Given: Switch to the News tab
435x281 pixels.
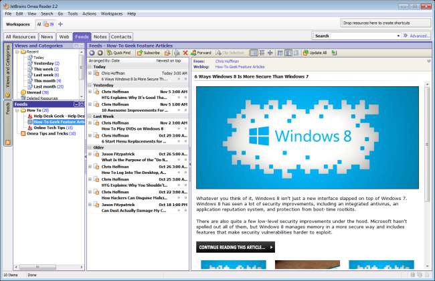Looking at the screenshot, I should point(47,37).
